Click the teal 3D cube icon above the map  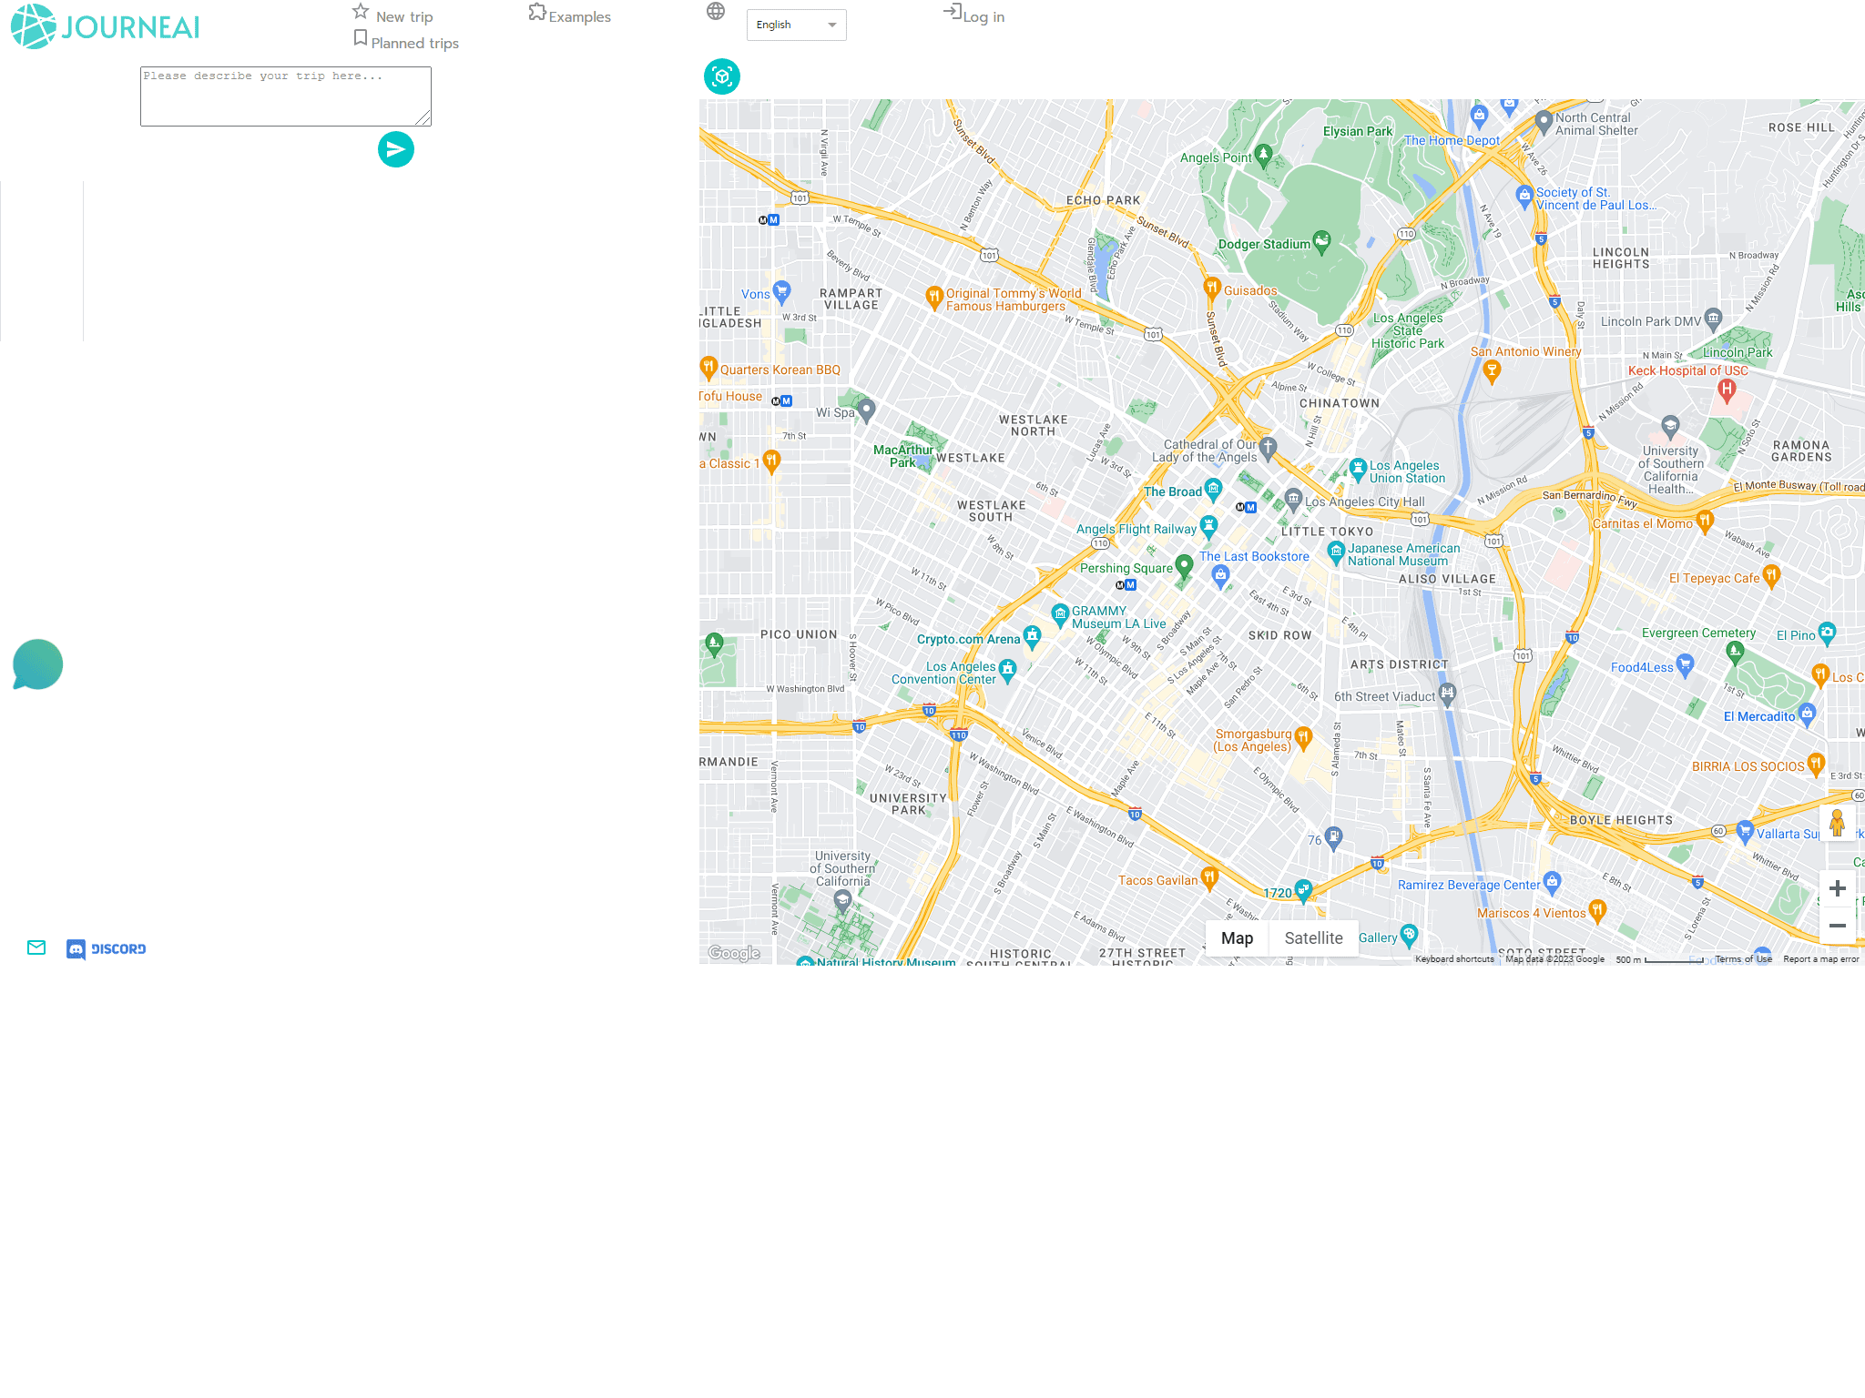tap(722, 76)
